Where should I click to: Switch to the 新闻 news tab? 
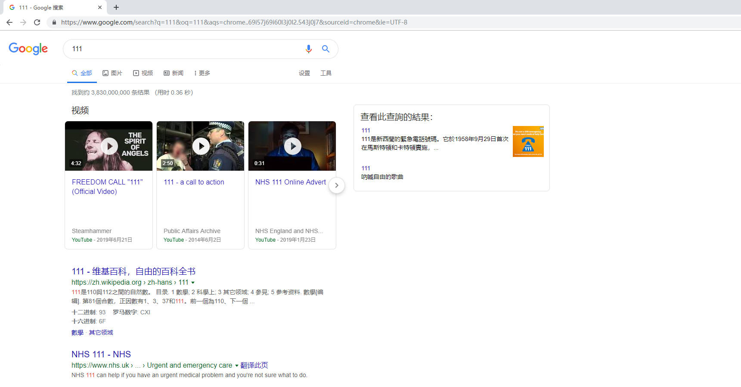[x=174, y=73]
